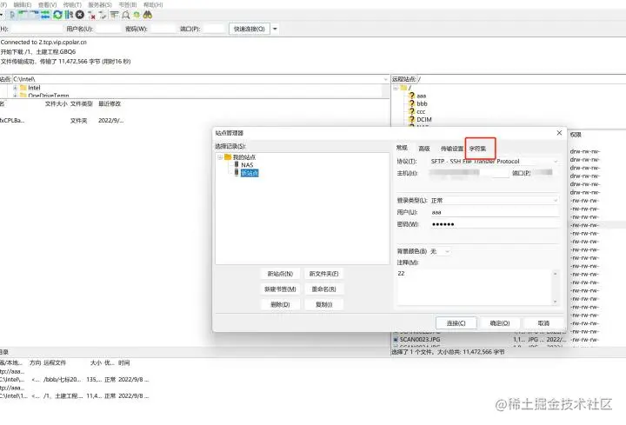Click the 连接 button
The image size is (626, 425).
(x=456, y=322)
